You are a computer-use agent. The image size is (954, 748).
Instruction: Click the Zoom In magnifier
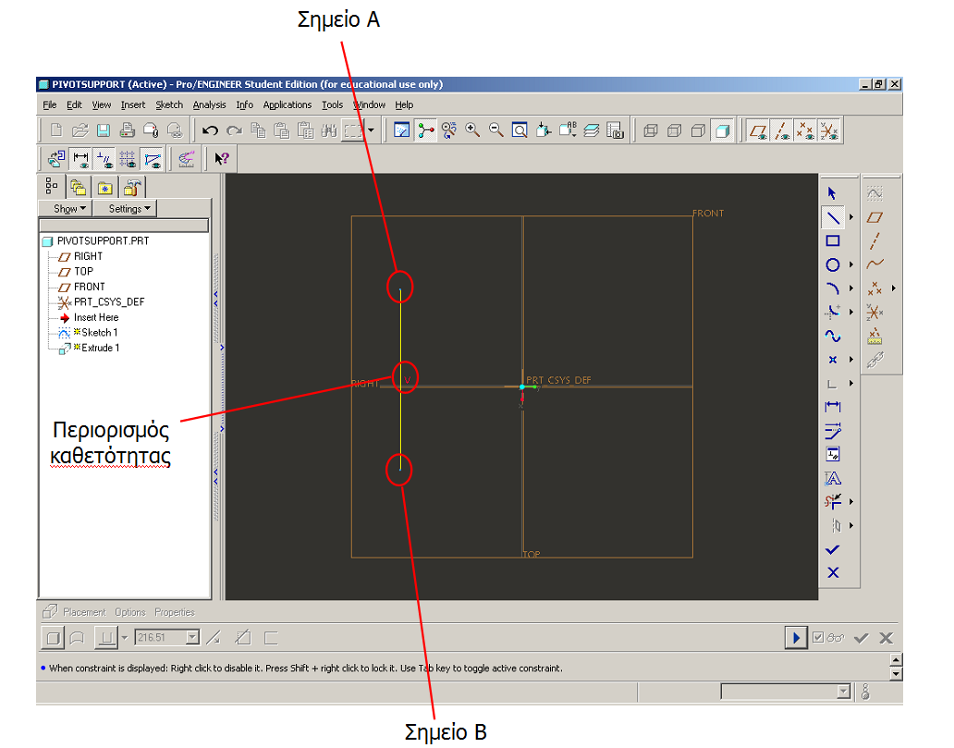click(x=472, y=130)
